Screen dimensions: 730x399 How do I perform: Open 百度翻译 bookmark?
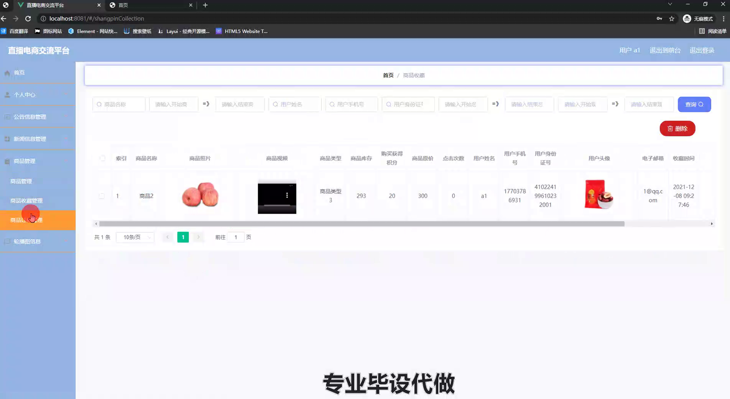[x=15, y=31]
